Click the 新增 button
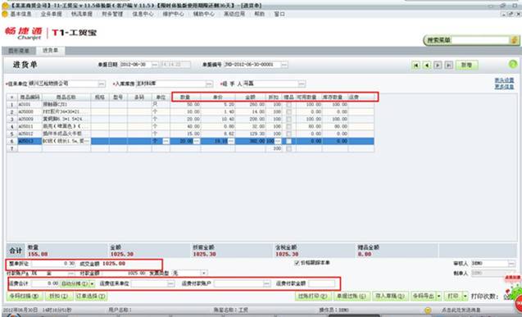The image size is (522, 317). (466, 65)
